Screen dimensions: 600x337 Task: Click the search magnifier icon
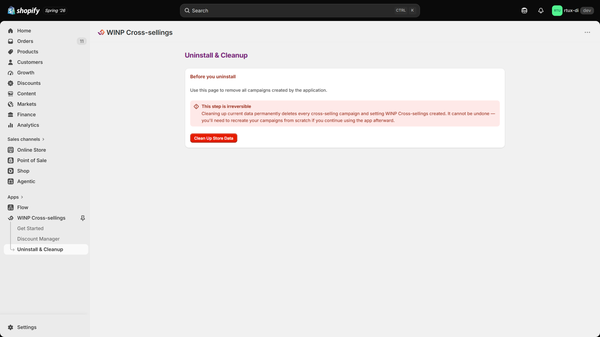[187, 10]
